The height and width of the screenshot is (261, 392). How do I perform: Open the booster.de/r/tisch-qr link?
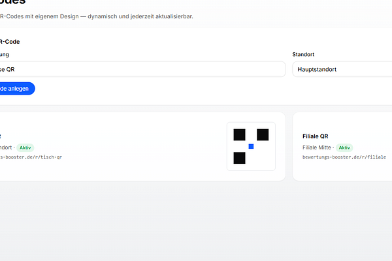31,157
